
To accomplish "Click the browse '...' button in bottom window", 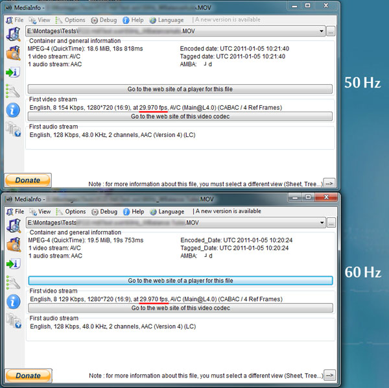I will click(x=331, y=223).
